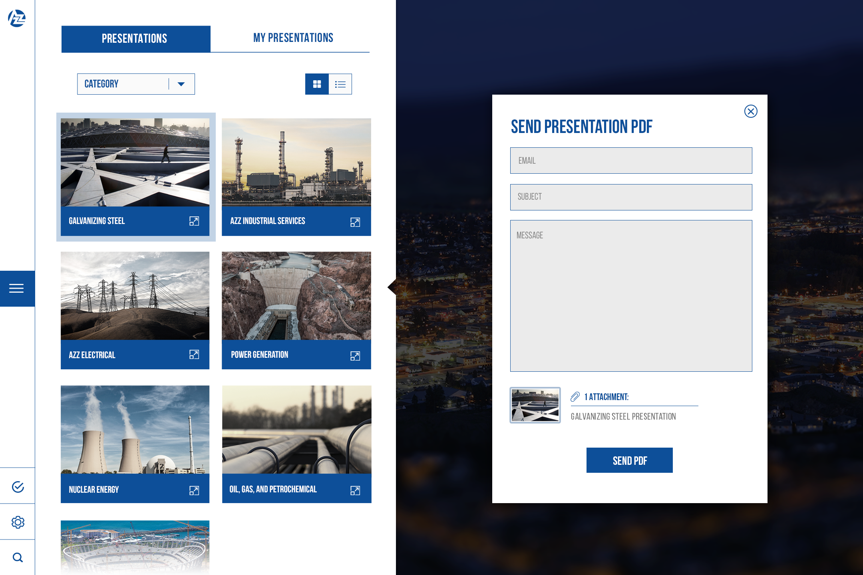Switch to grid view

tap(317, 84)
